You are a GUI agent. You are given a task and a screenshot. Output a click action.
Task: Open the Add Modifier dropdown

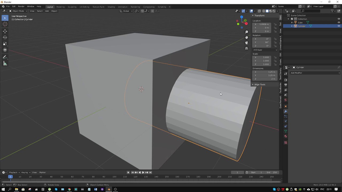click(315, 73)
